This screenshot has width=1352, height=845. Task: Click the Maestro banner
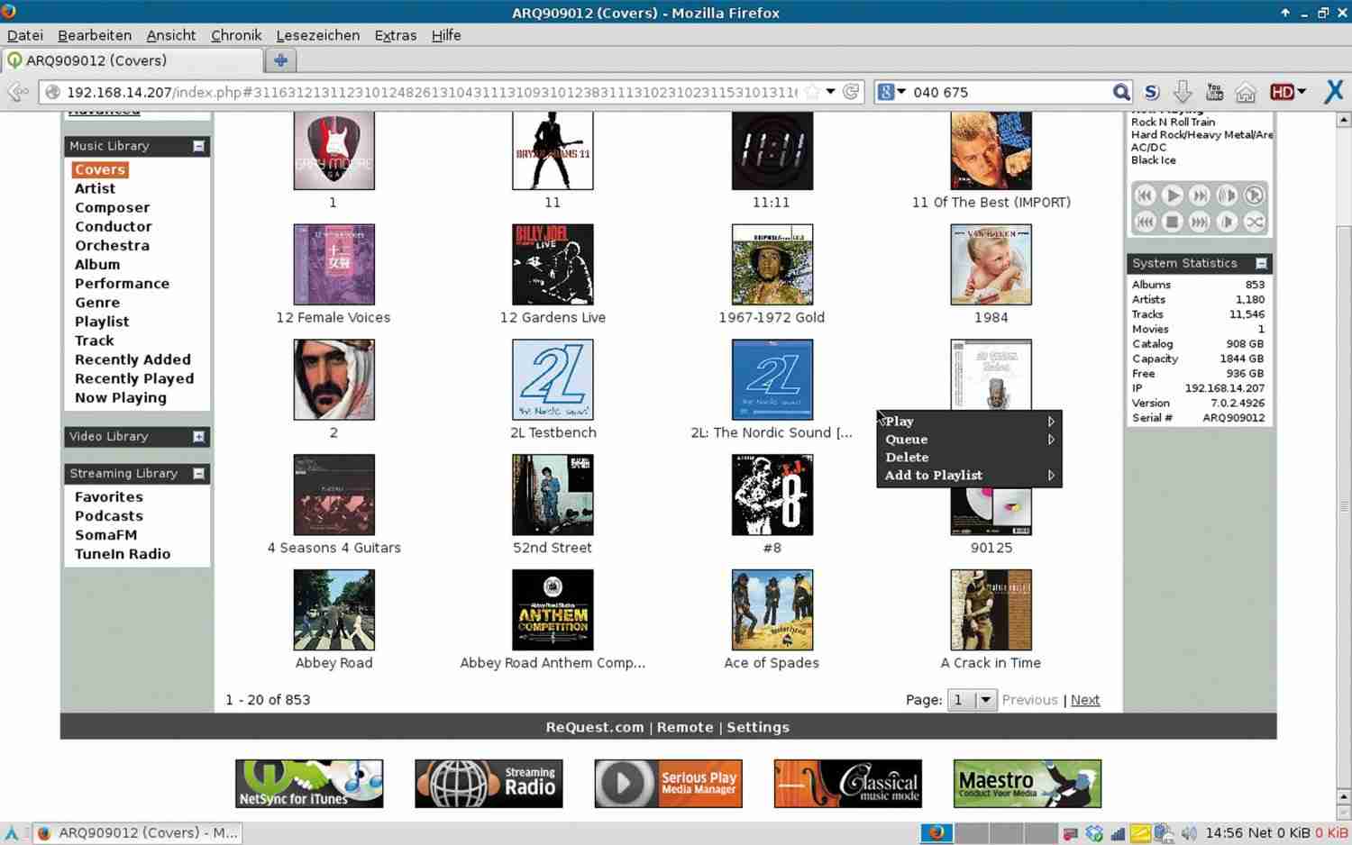click(x=1027, y=784)
